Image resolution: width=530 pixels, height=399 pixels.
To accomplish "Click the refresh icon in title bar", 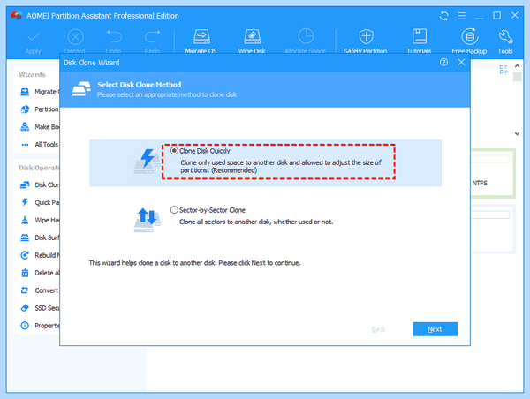I will coord(444,16).
